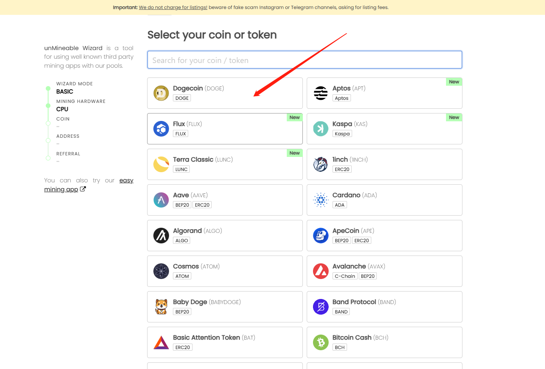545x369 pixels.
Task: Pick the Bitcoin Cash (BCH) card
Action: pos(385,342)
